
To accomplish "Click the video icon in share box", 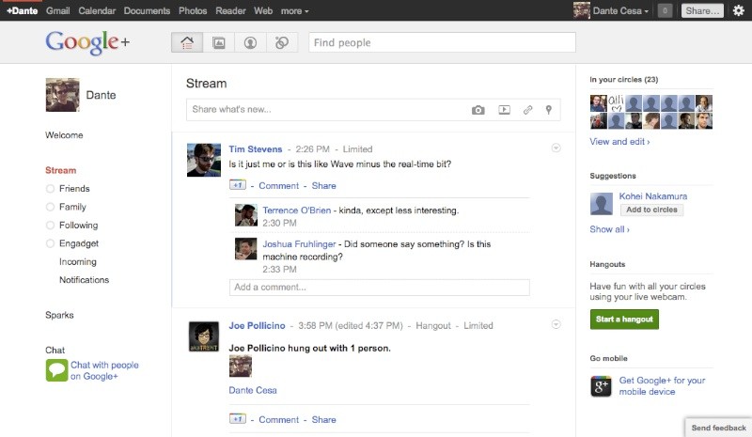I will (504, 110).
